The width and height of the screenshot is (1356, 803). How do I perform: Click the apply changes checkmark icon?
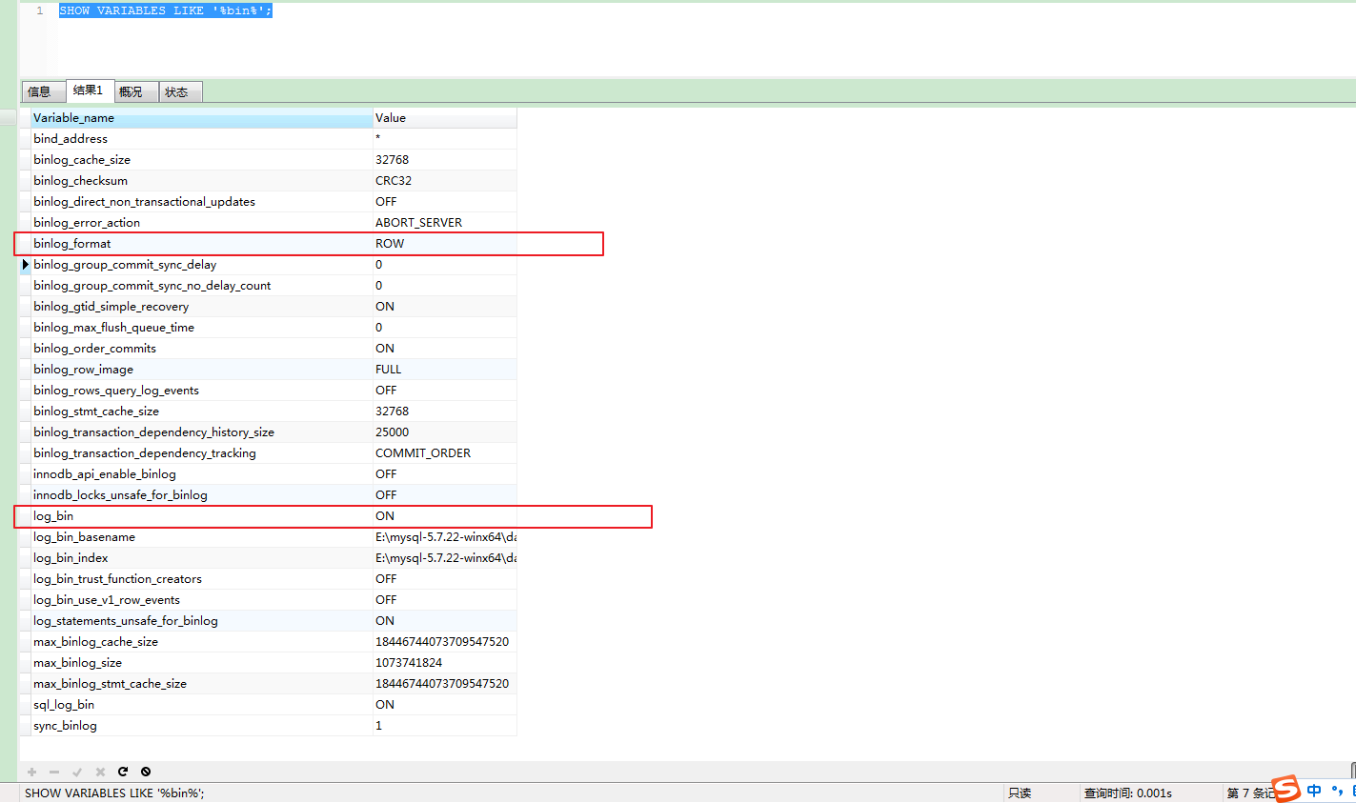click(x=77, y=772)
